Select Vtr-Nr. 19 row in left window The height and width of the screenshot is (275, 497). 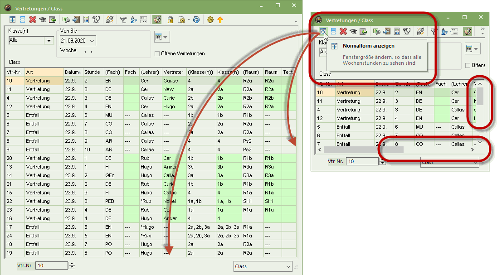pyautogui.click(x=151, y=253)
